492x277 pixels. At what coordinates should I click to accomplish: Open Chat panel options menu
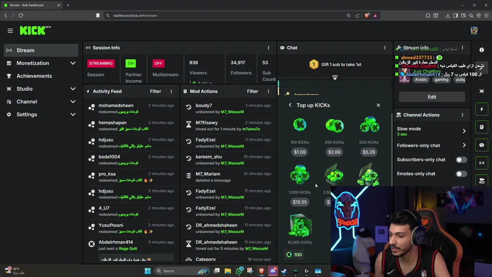(385, 48)
